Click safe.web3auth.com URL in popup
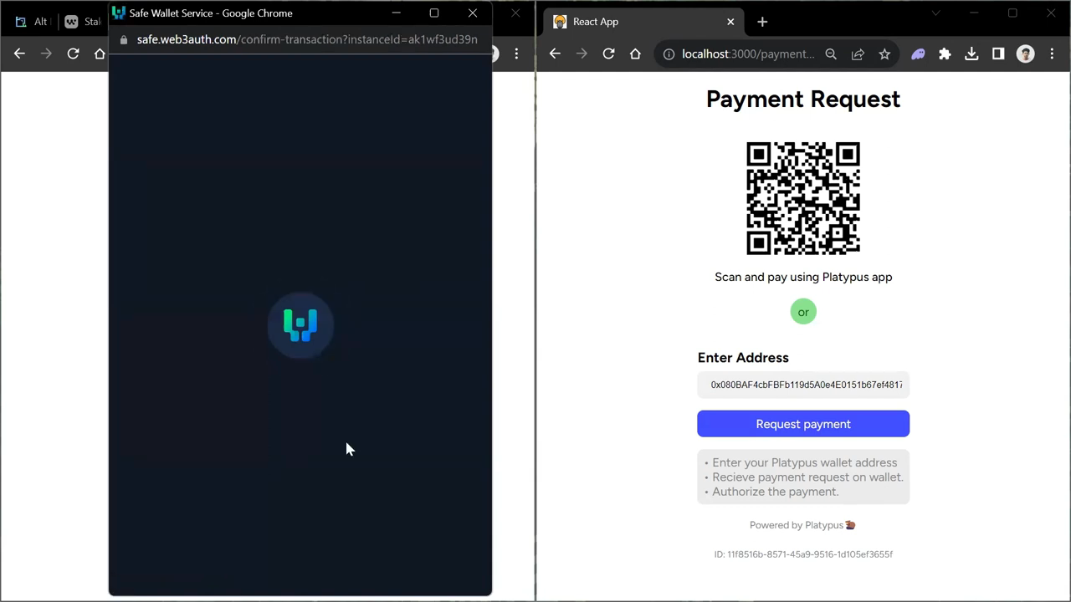 coord(307,39)
